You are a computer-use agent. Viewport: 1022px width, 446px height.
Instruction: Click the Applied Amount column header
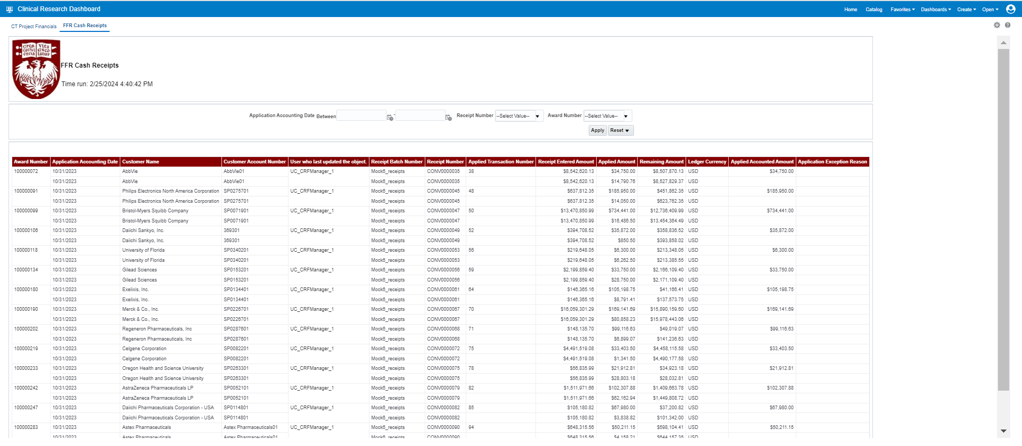point(616,162)
